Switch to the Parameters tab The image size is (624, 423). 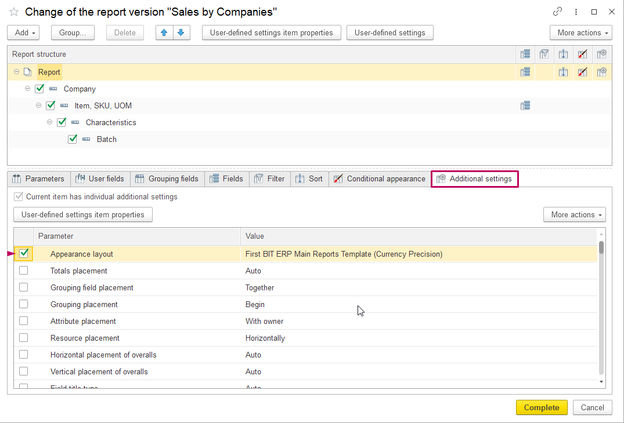click(x=39, y=178)
